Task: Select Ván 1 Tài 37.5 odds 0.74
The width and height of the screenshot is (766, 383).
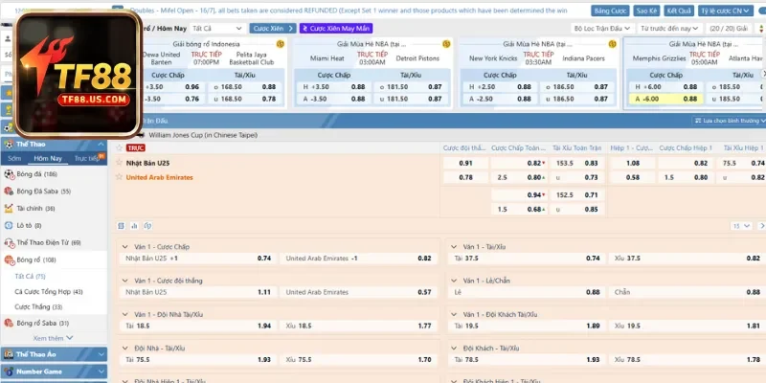Action: click(528, 259)
